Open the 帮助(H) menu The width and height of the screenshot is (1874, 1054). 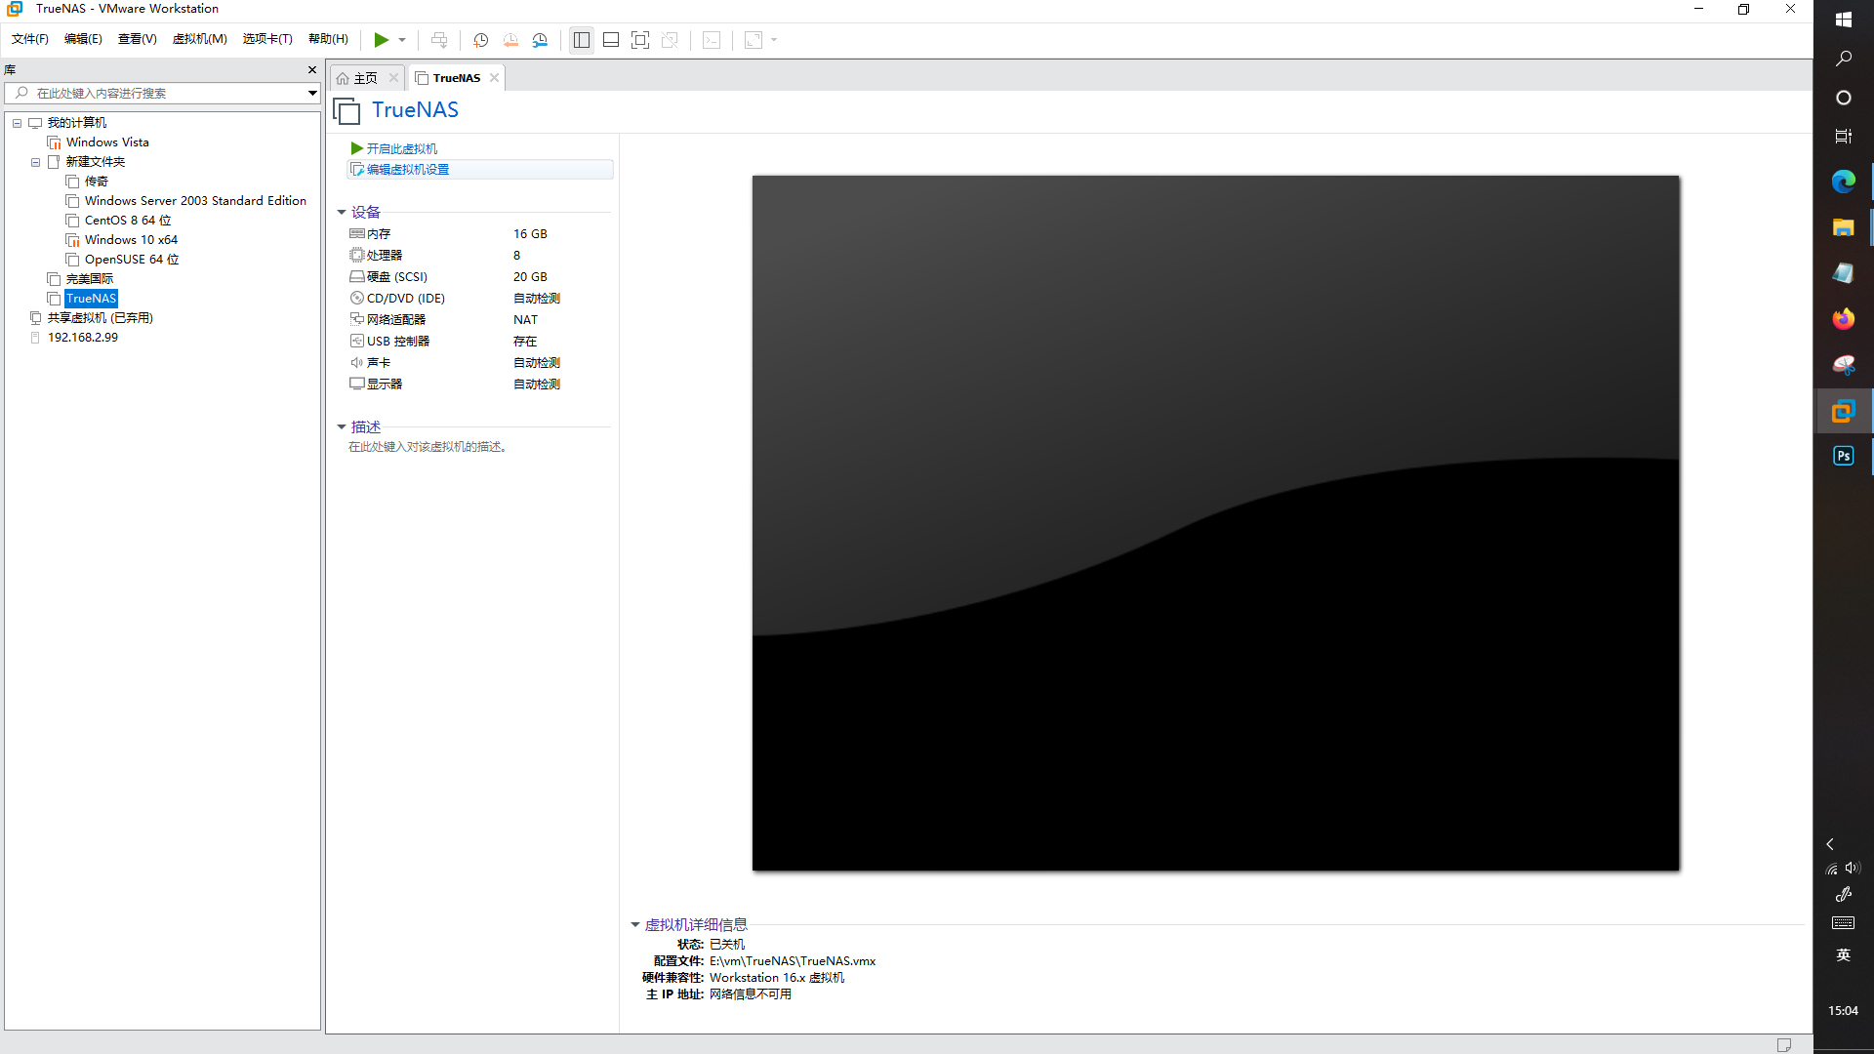click(328, 39)
